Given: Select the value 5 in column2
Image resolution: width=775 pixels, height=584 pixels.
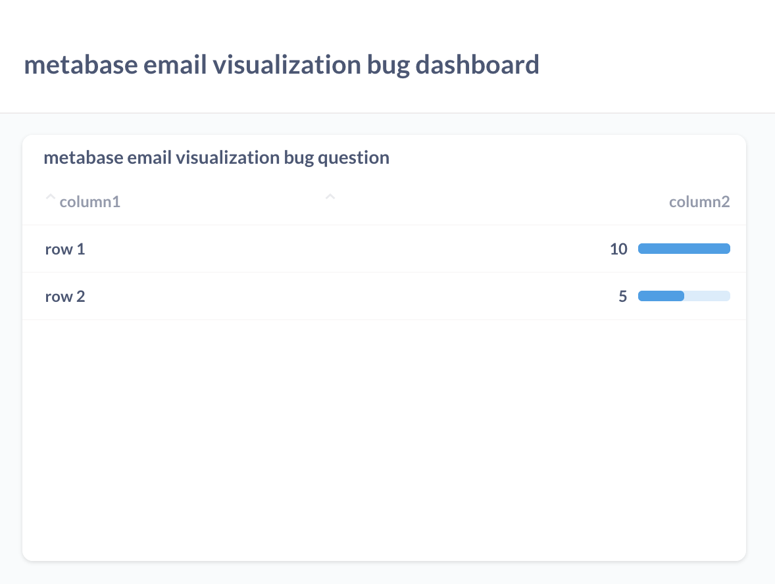Looking at the screenshot, I should click(622, 296).
